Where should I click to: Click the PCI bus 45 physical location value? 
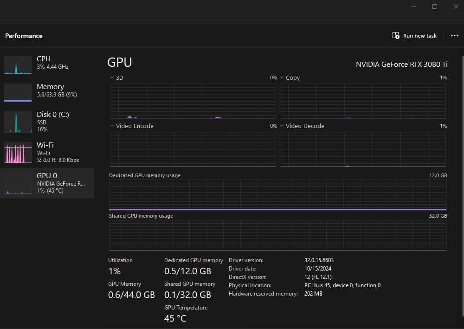342,285
